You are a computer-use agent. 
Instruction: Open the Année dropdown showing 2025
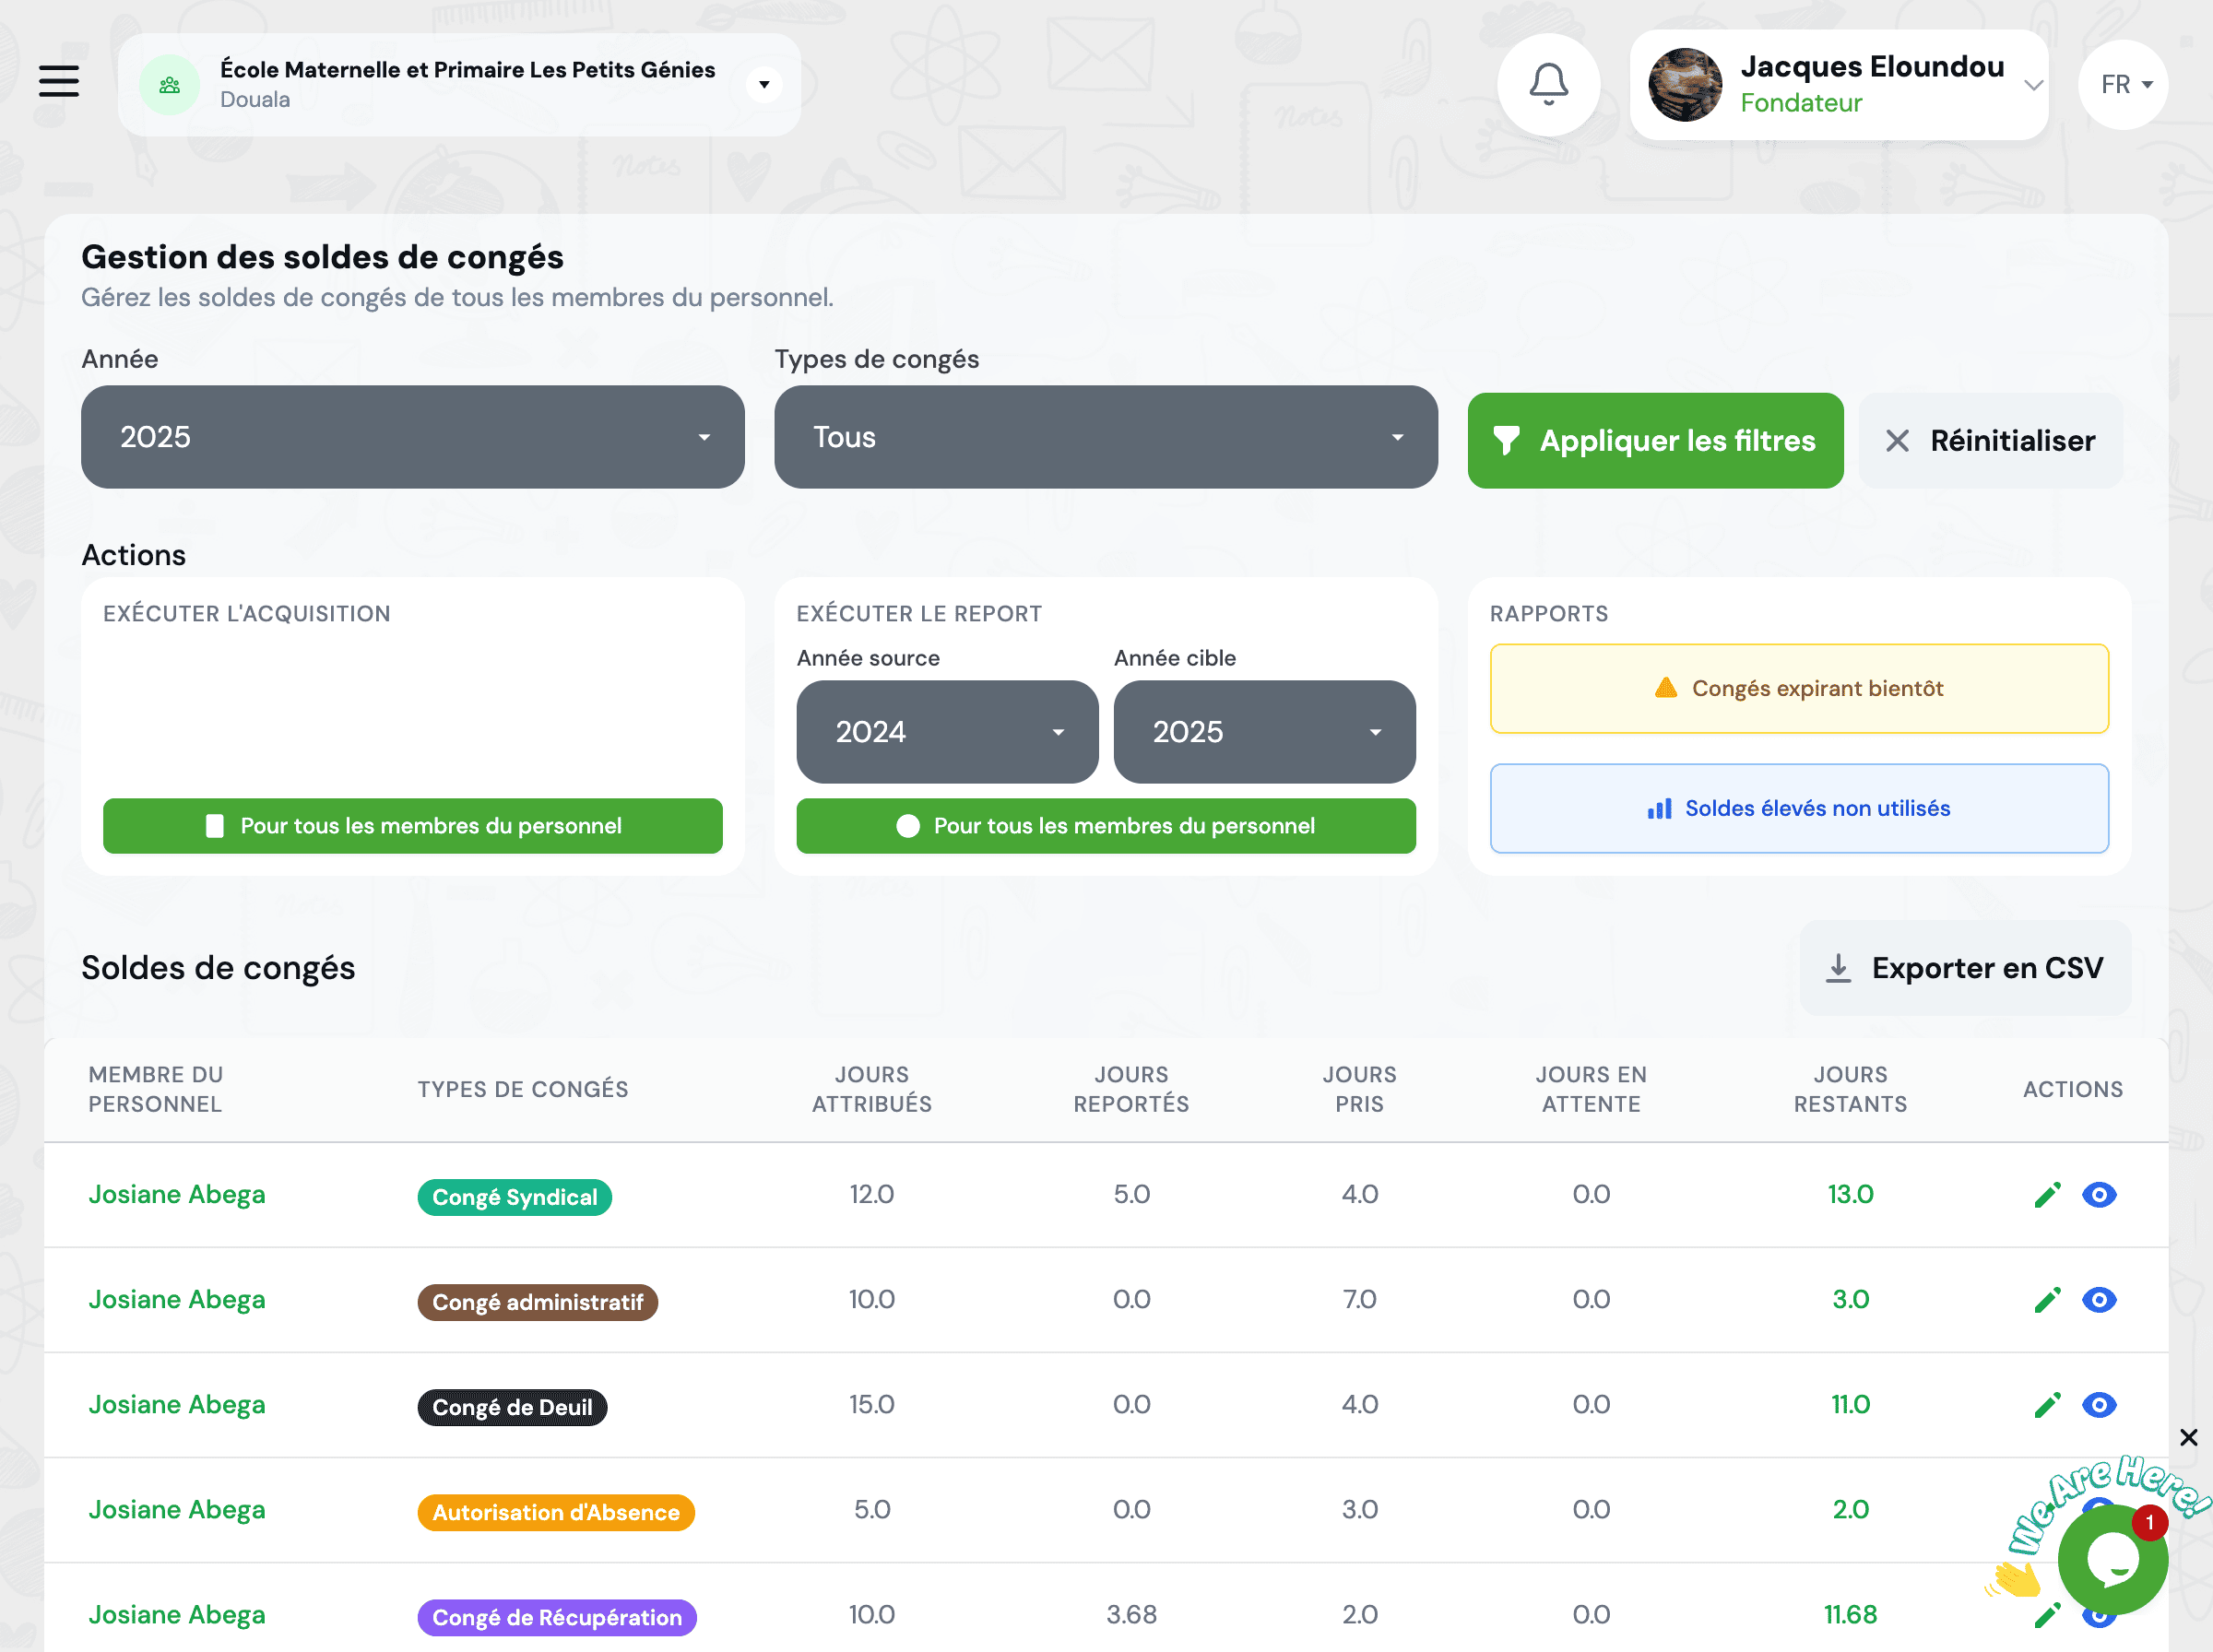(x=411, y=437)
